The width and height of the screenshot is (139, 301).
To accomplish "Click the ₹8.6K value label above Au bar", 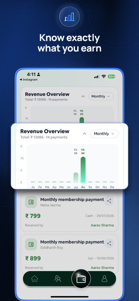I will click(83, 151).
